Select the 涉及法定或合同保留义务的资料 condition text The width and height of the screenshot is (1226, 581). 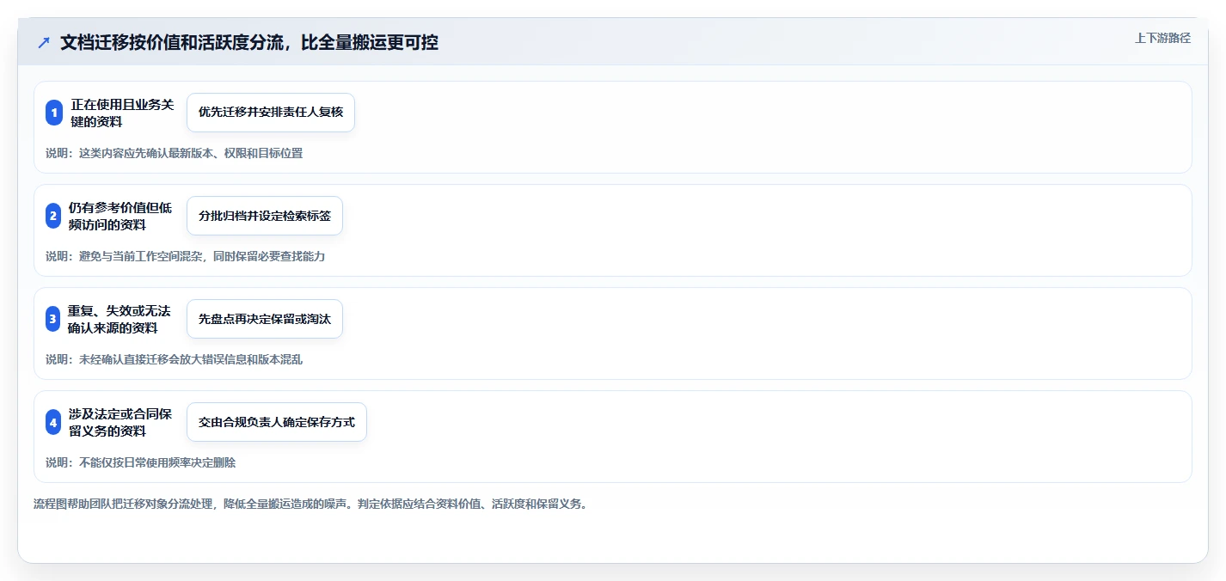pyautogui.click(x=120, y=422)
